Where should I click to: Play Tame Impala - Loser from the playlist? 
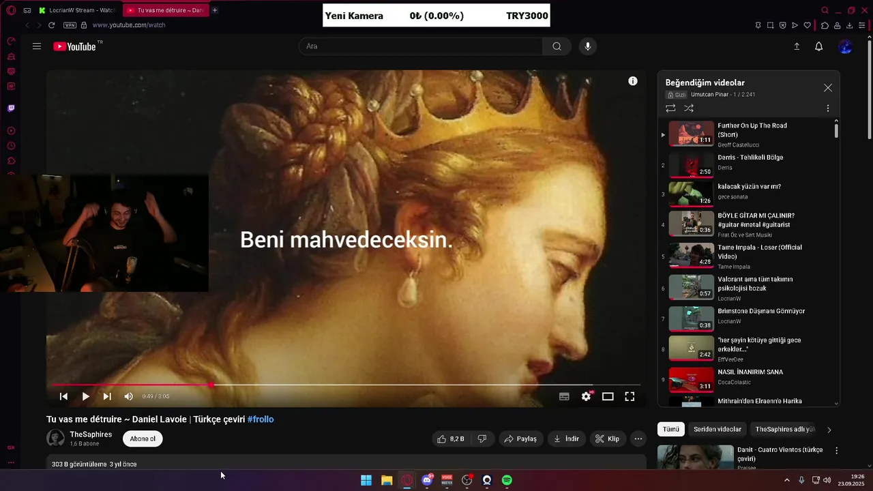748,256
